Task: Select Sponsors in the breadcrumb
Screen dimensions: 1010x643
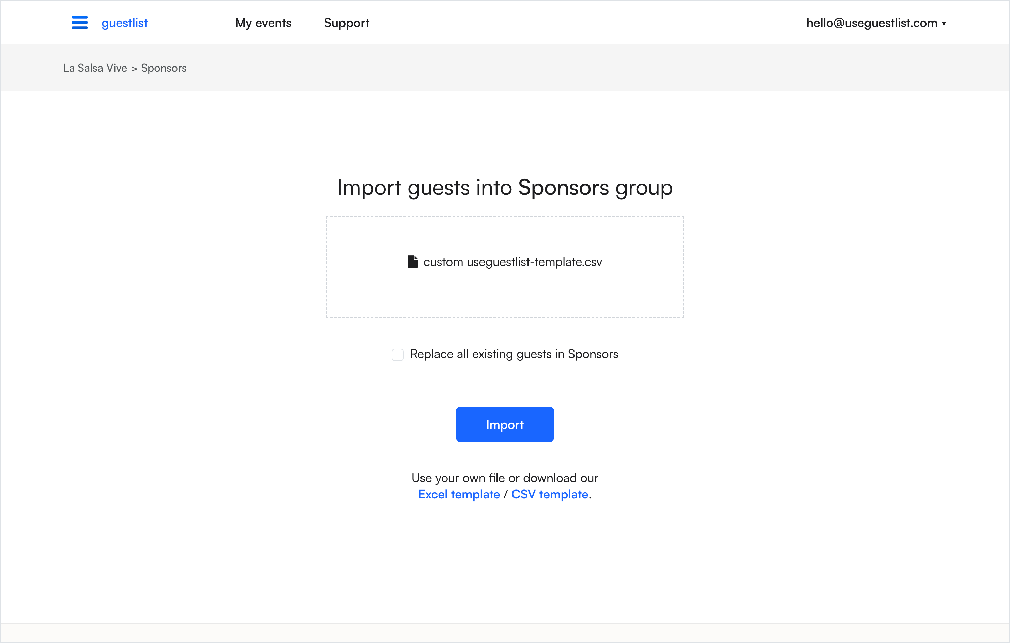Action: [x=163, y=68]
